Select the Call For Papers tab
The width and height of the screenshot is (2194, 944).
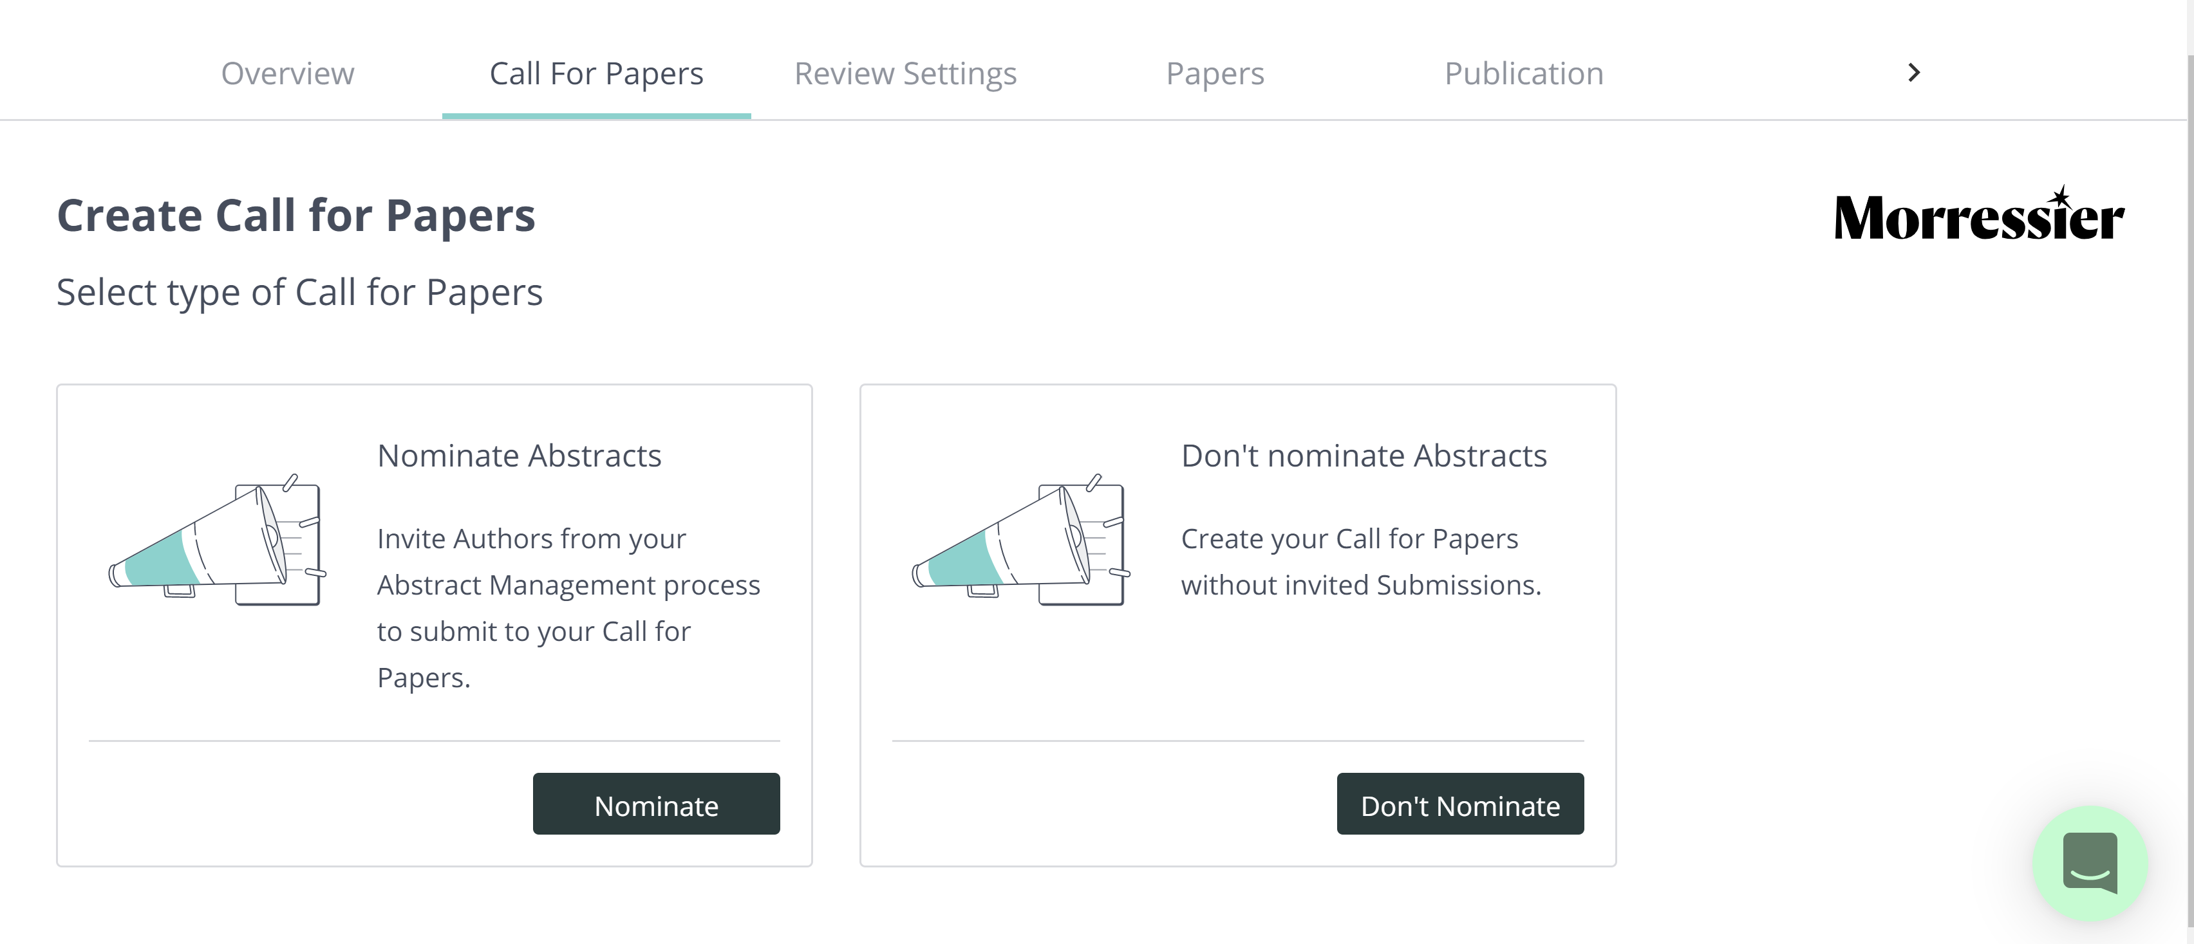pyautogui.click(x=596, y=73)
